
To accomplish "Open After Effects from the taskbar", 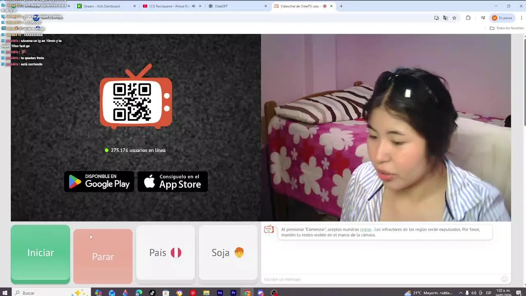I will pyautogui.click(x=220, y=293).
